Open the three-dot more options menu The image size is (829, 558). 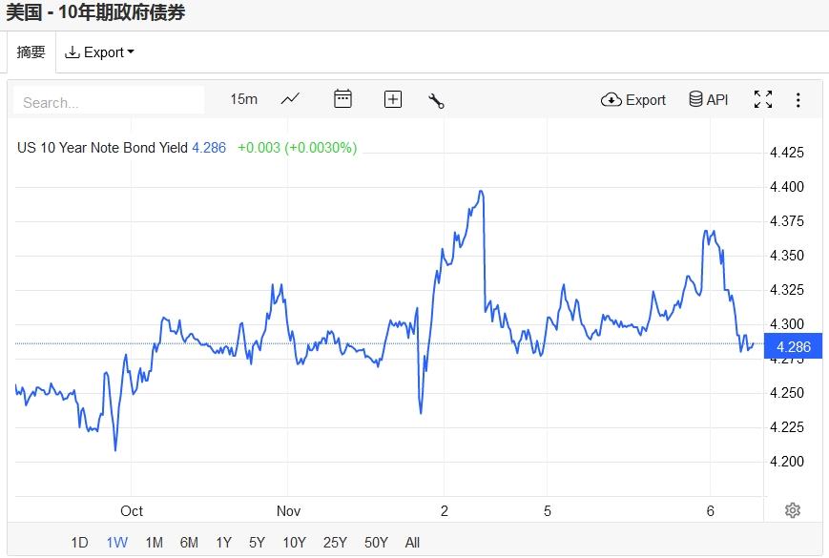click(798, 99)
